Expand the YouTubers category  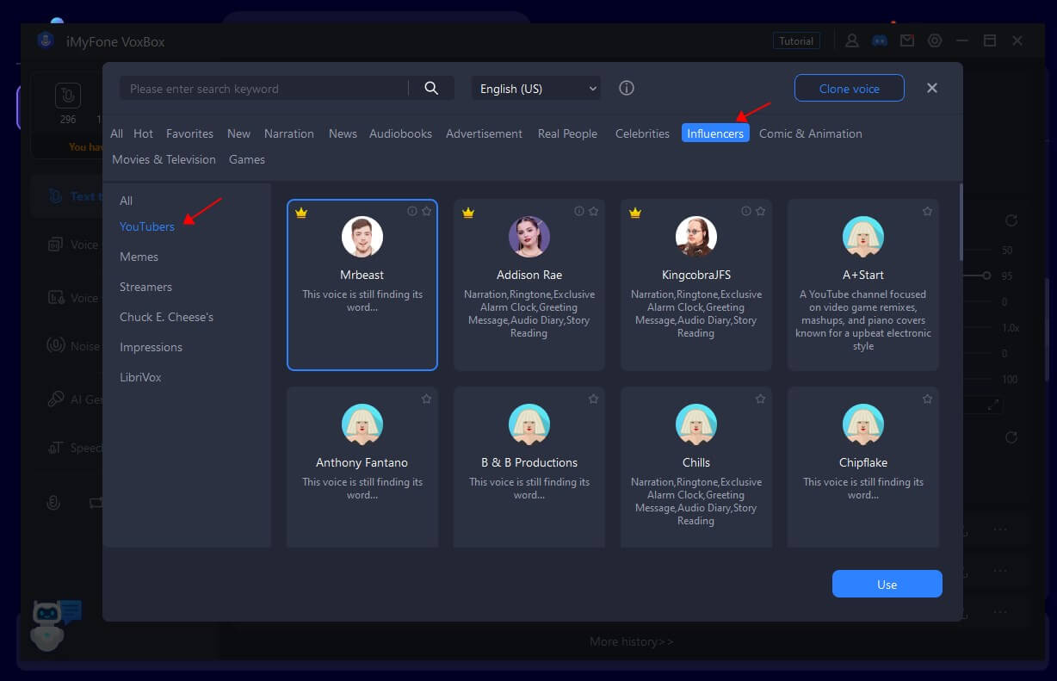[x=147, y=226]
